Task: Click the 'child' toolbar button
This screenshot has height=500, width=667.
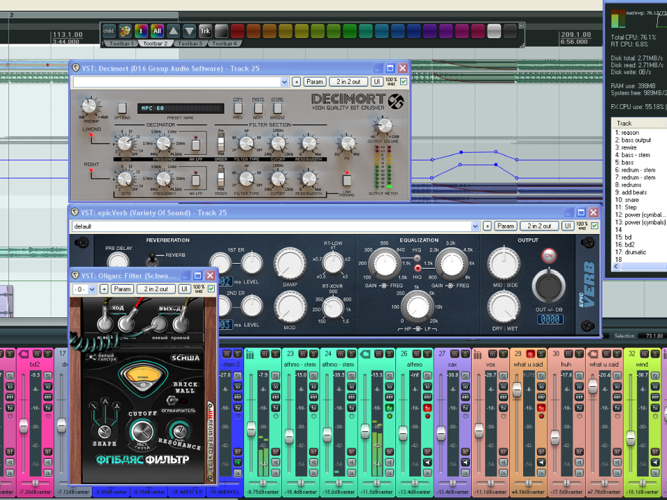Action: (109, 31)
